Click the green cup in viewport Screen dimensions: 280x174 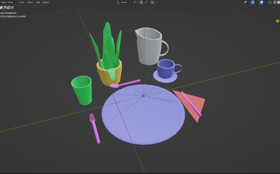[x=82, y=90]
